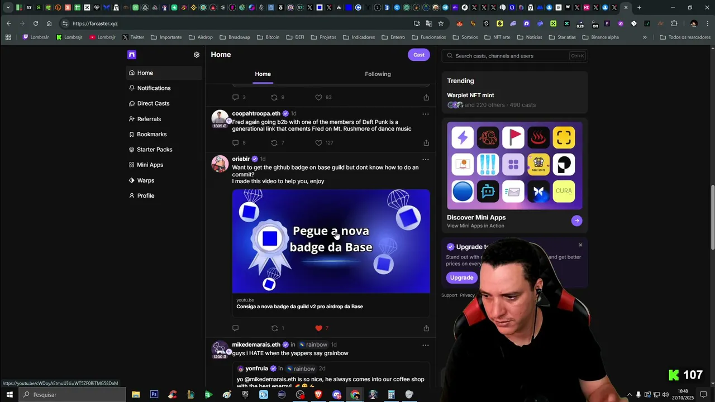Screen dimensions: 715x402
Task: Expand hidden bookmarks chevron
Action: (x=645, y=37)
